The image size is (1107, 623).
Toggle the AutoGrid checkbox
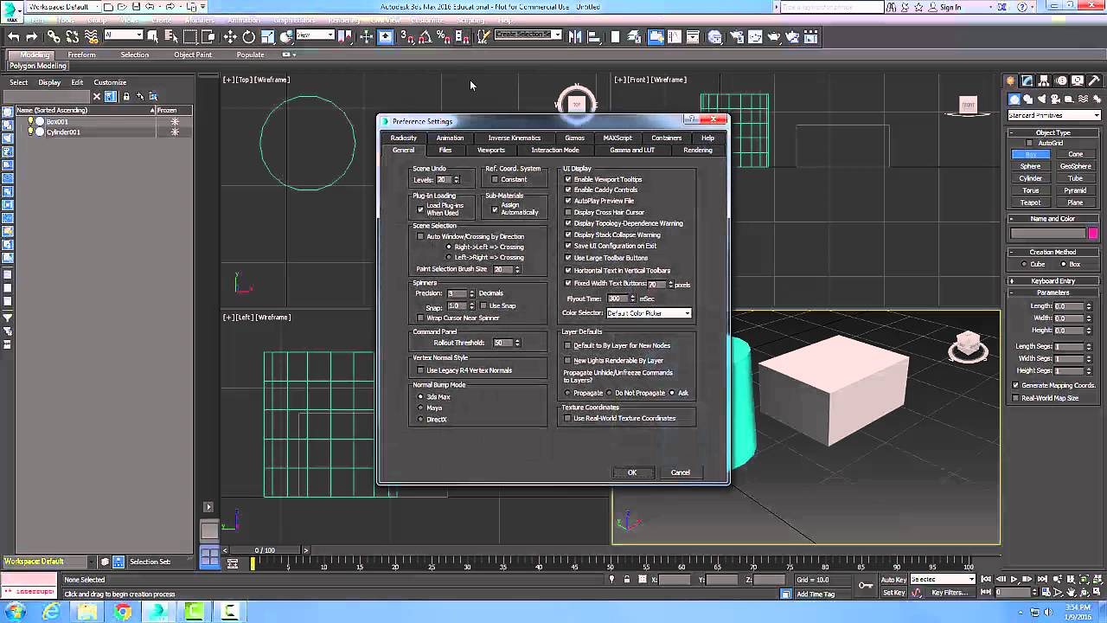[1029, 143]
